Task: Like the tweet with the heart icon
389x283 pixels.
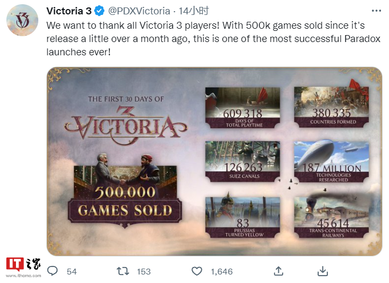Action: click(x=197, y=271)
